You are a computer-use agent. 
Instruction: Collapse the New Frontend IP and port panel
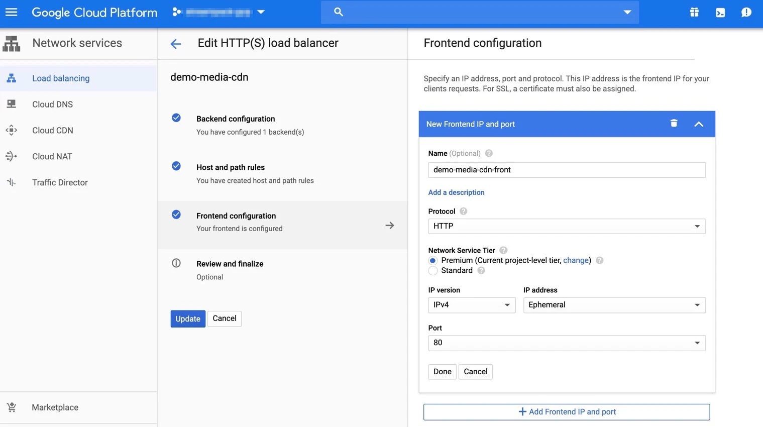(x=699, y=124)
